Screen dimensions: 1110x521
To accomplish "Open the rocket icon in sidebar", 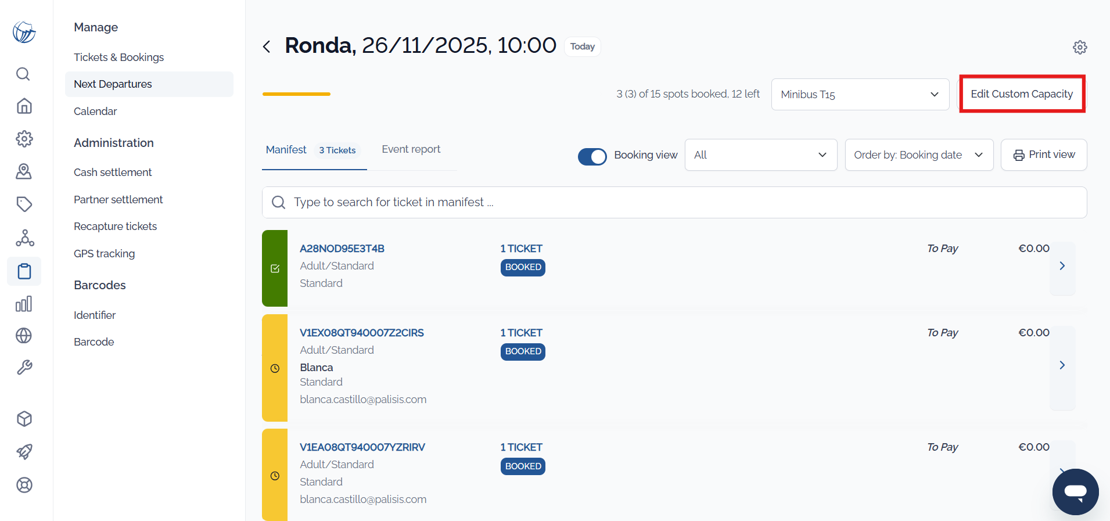I will (24, 452).
